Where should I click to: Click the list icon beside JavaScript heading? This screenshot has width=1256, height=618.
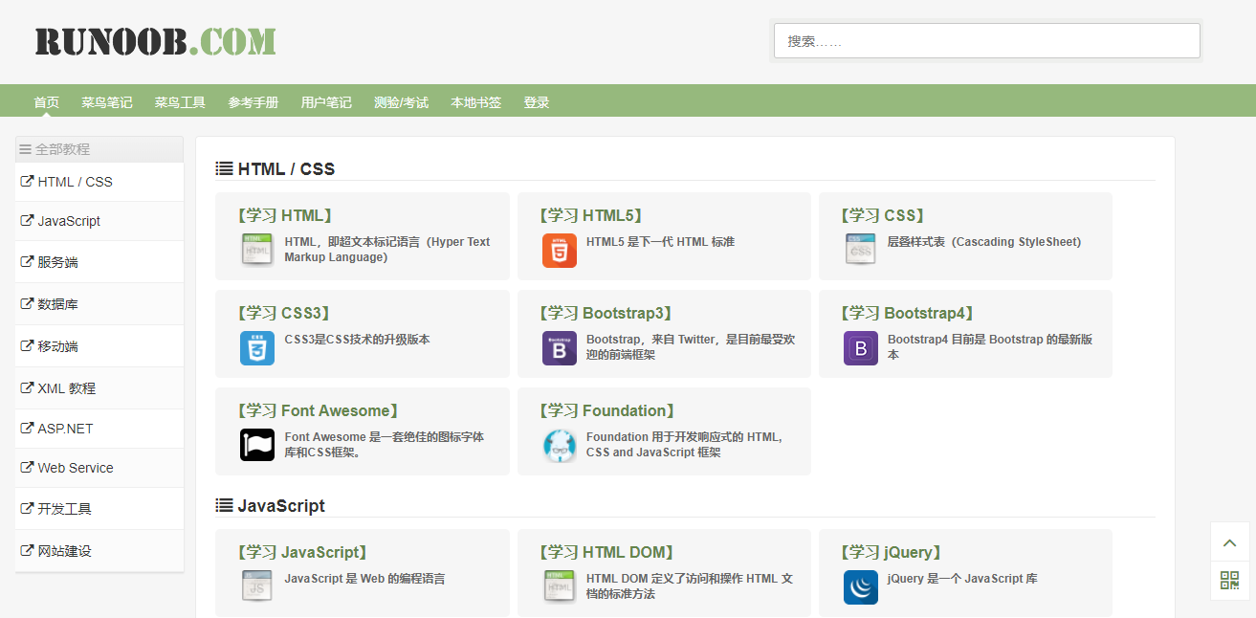click(x=224, y=505)
